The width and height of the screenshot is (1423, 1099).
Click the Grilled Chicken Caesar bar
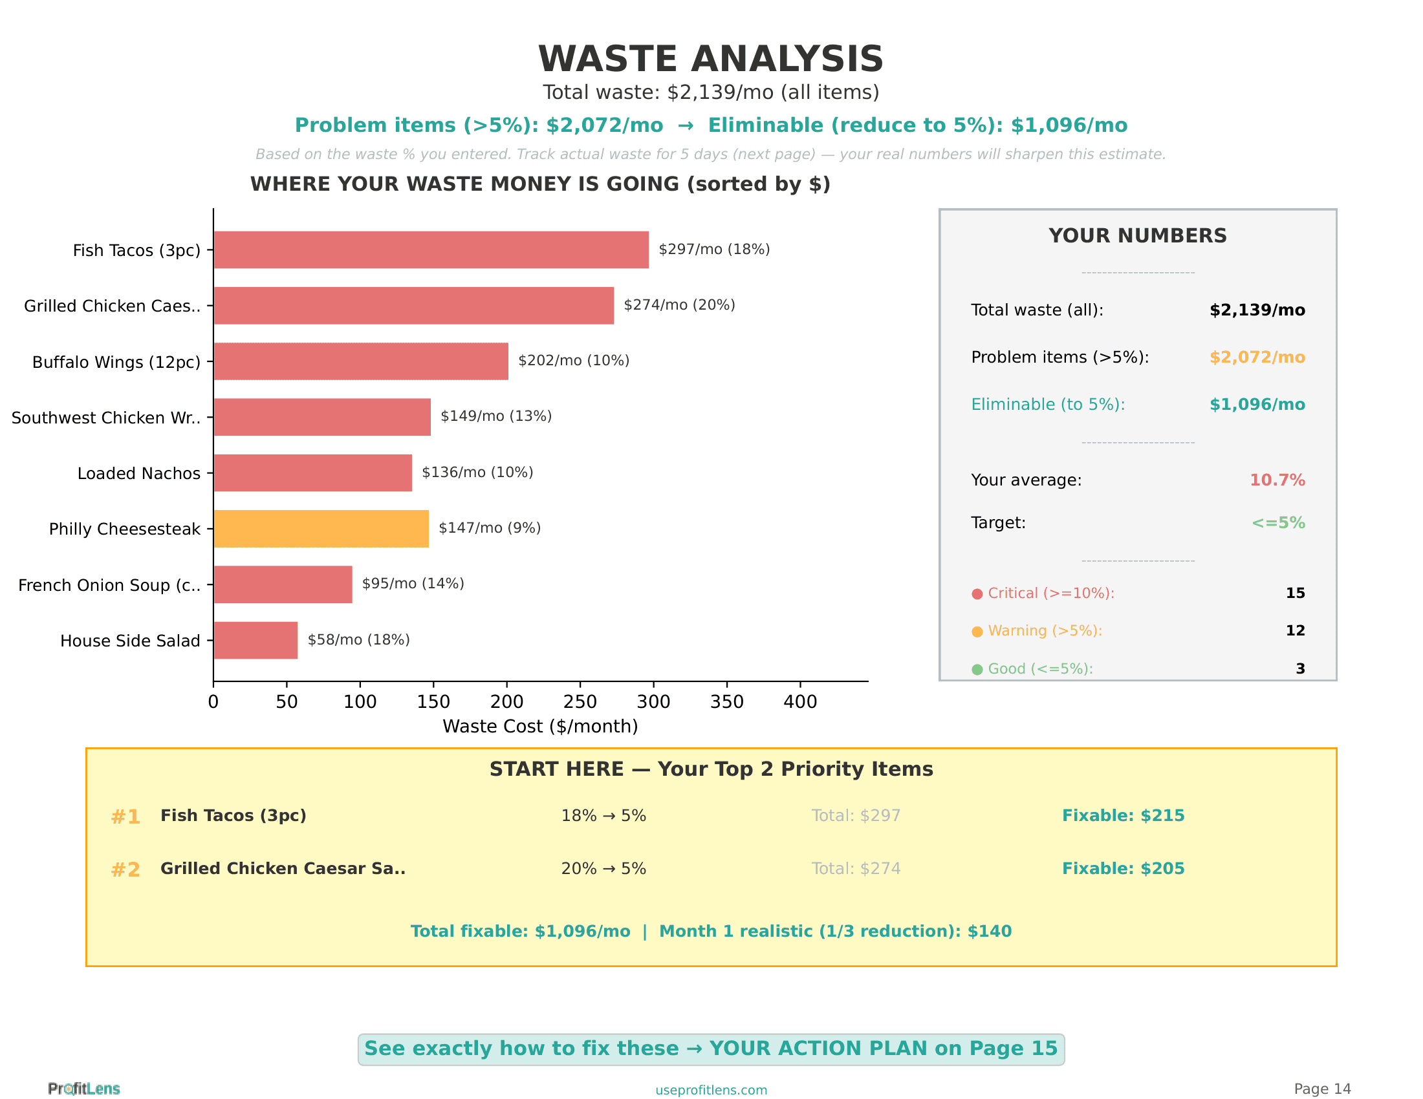click(414, 305)
